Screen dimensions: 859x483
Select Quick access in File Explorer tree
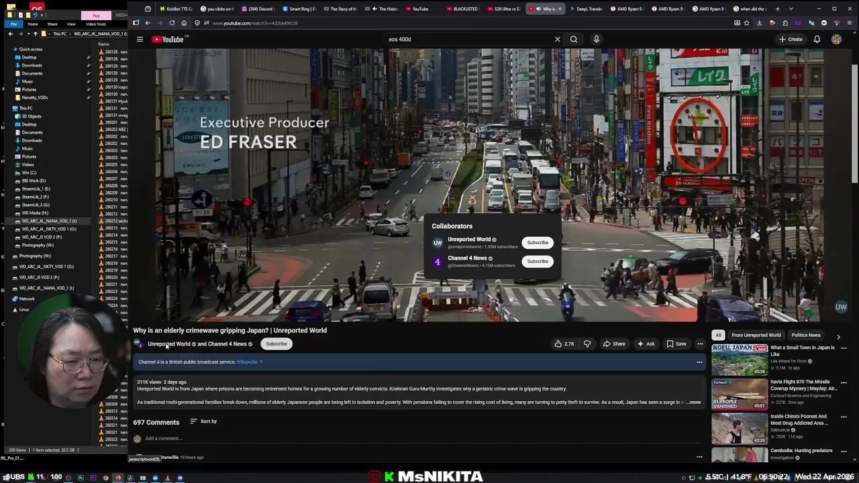31,49
